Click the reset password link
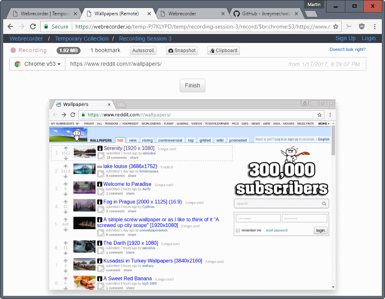The width and height of the screenshot is (385, 299). [276, 230]
